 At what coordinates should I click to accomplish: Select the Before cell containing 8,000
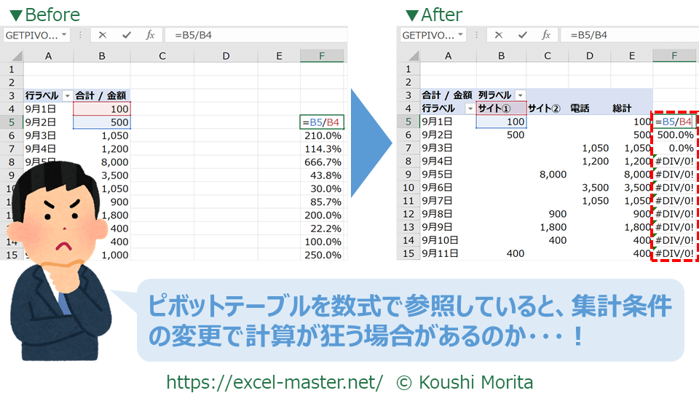point(102,162)
